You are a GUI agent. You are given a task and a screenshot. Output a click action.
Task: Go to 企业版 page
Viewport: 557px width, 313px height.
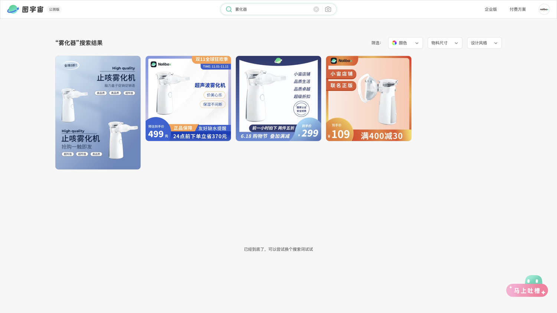click(x=491, y=9)
